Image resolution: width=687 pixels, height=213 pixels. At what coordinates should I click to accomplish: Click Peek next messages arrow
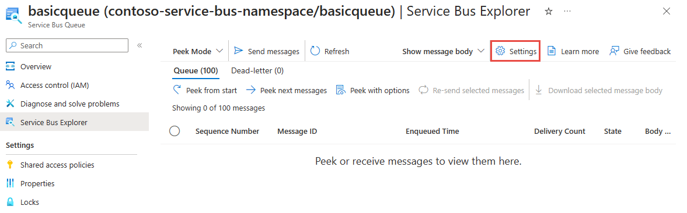[x=250, y=90]
